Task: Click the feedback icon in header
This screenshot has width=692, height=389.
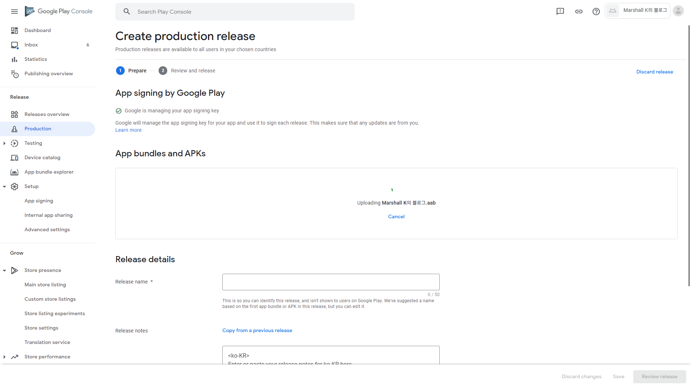Action: pyautogui.click(x=560, y=12)
